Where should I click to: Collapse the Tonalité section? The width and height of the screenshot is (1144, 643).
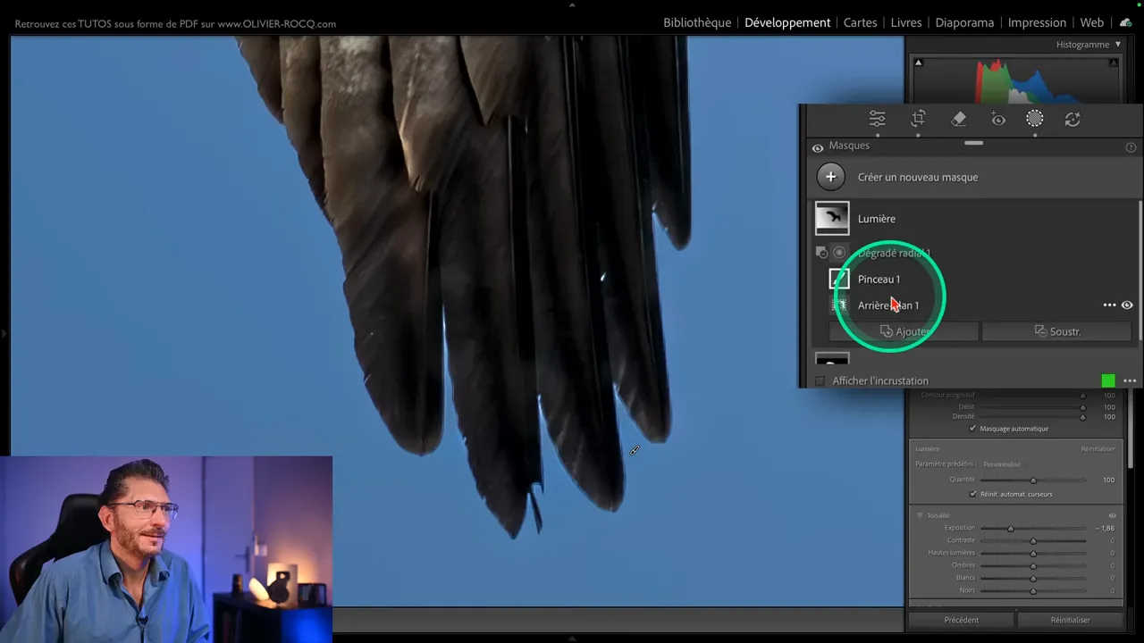(919, 514)
